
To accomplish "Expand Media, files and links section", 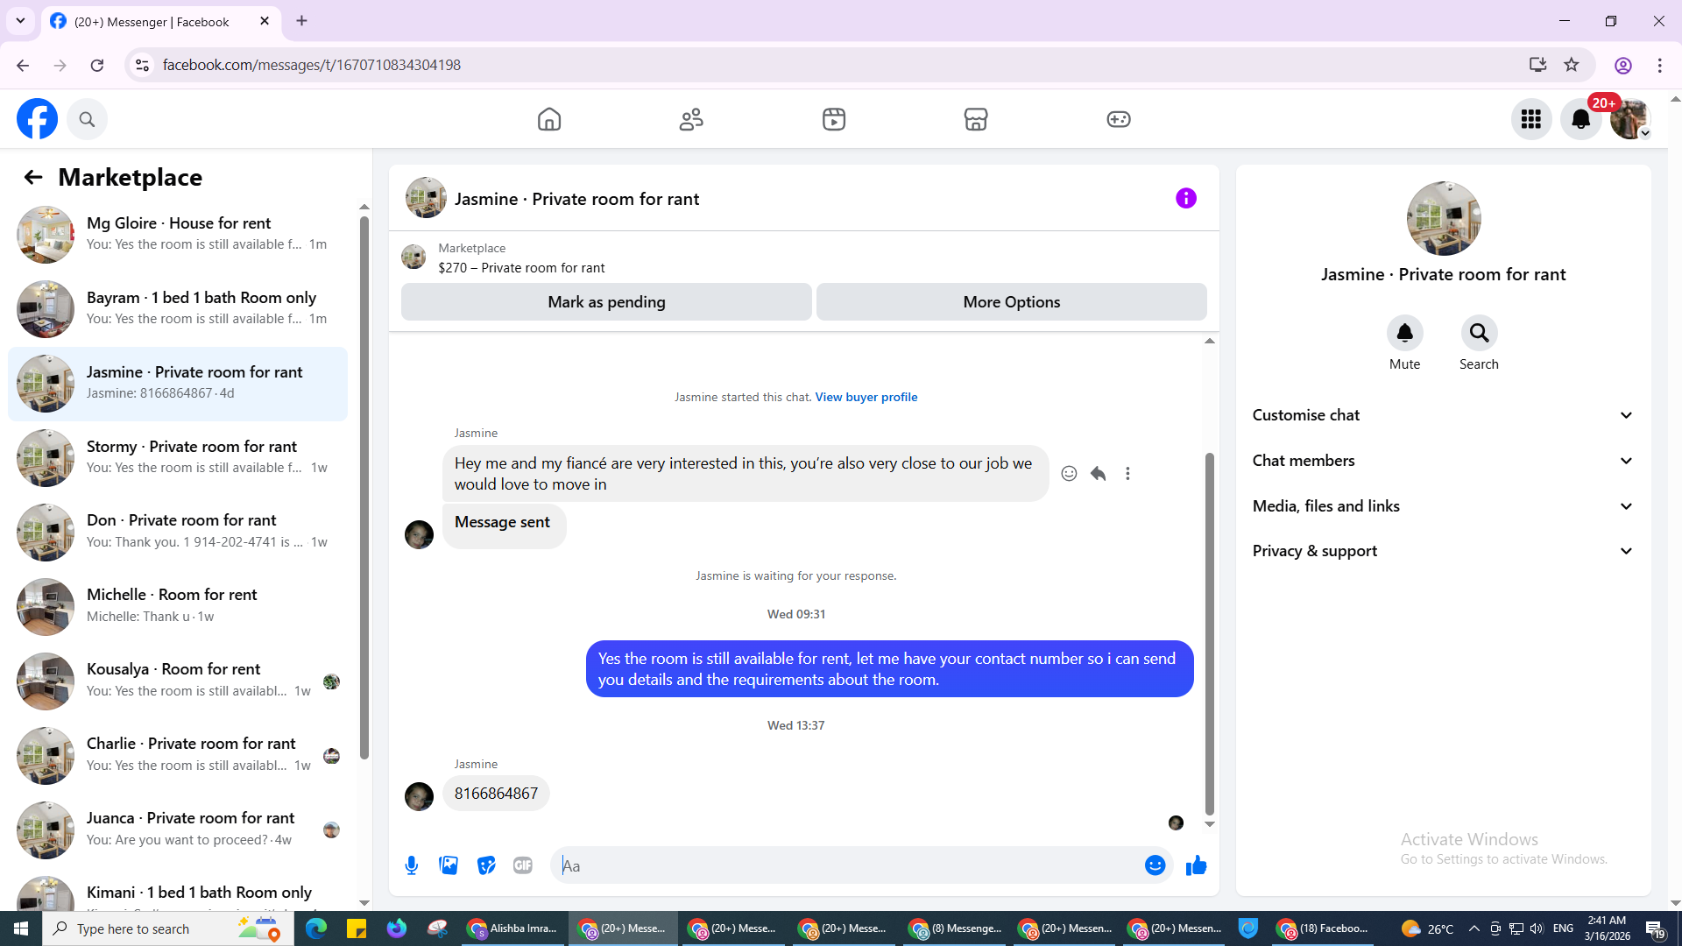I will [1443, 506].
